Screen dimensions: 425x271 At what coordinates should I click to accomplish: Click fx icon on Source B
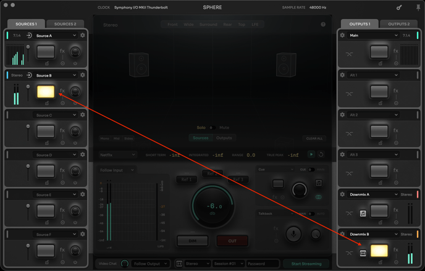[x=62, y=91]
